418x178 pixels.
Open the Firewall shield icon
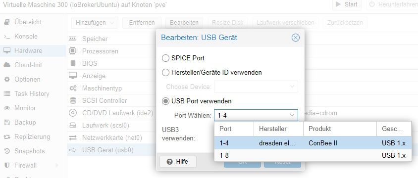point(7,166)
